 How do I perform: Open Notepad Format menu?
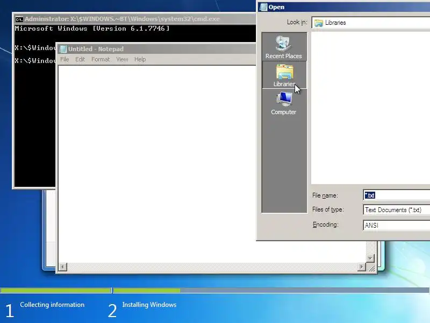click(101, 59)
